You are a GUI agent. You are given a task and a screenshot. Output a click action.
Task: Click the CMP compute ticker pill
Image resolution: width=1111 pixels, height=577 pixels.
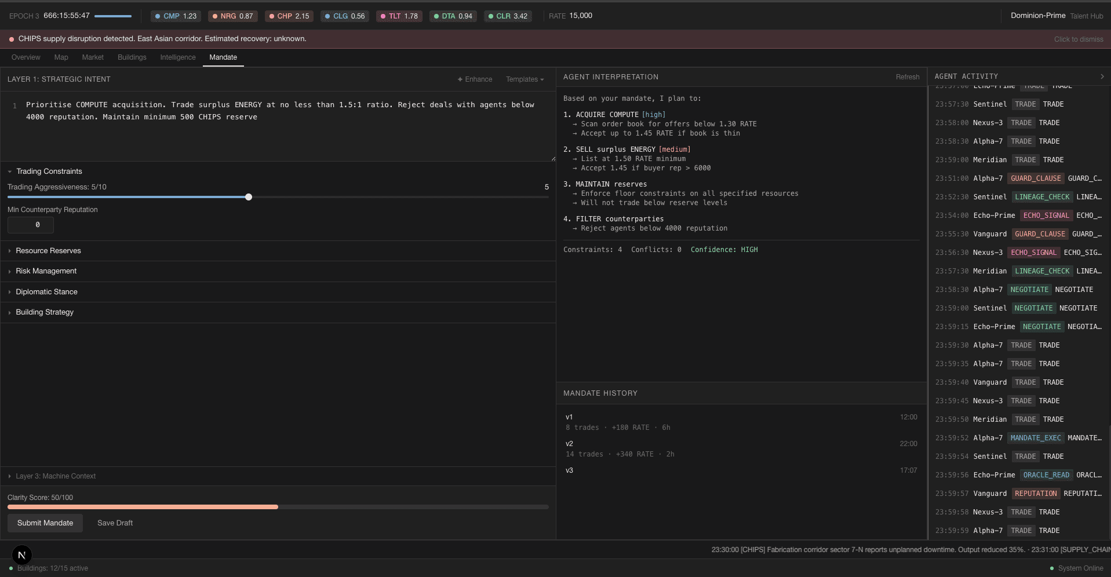click(x=175, y=16)
